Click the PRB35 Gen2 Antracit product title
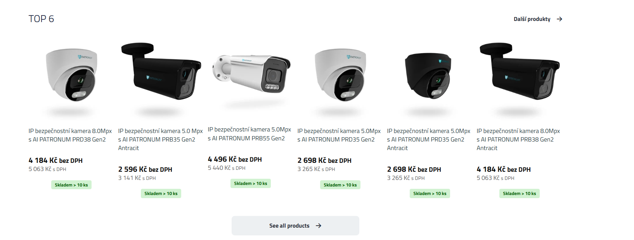This screenshot has height=240, width=634. coord(160,140)
